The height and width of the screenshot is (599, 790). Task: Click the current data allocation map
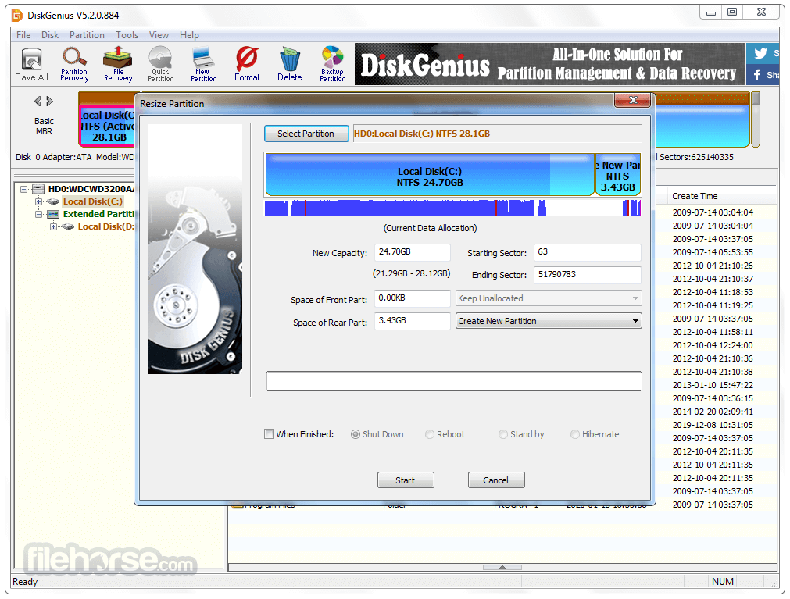[452, 208]
